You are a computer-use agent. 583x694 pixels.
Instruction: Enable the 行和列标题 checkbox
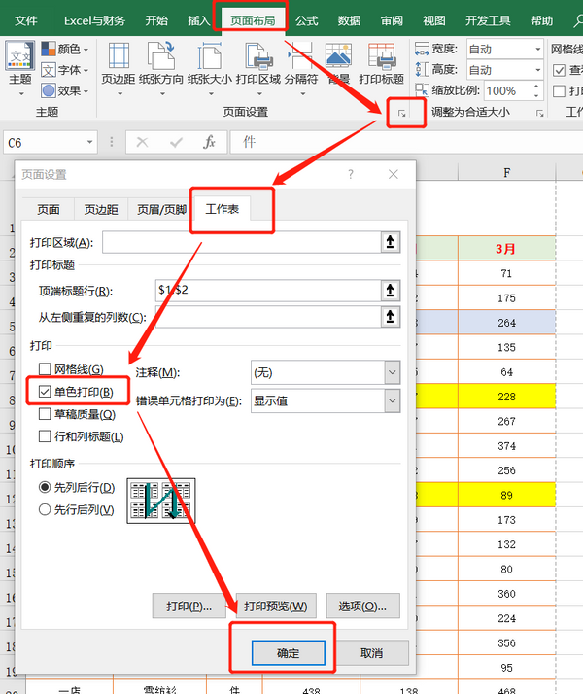[x=45, y=436]
